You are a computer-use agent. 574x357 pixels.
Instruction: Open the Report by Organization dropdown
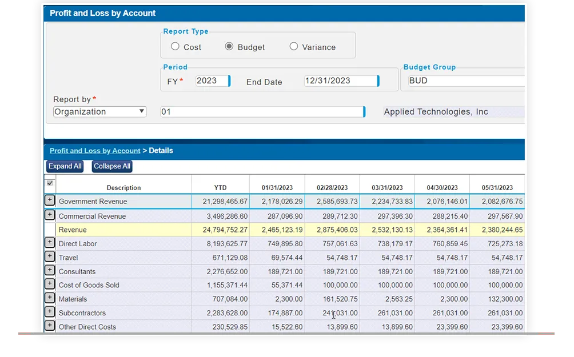[100, 112]
